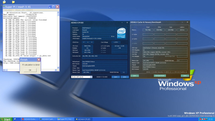
Task: Click the Memory Copy result field
Action: [x=171, y=30]
